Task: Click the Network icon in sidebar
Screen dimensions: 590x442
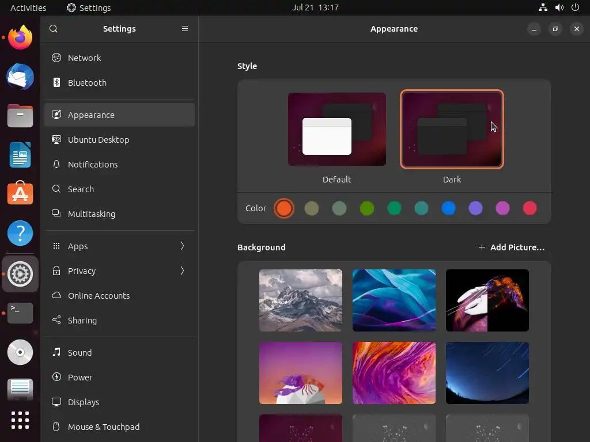Action: (56, 58)
